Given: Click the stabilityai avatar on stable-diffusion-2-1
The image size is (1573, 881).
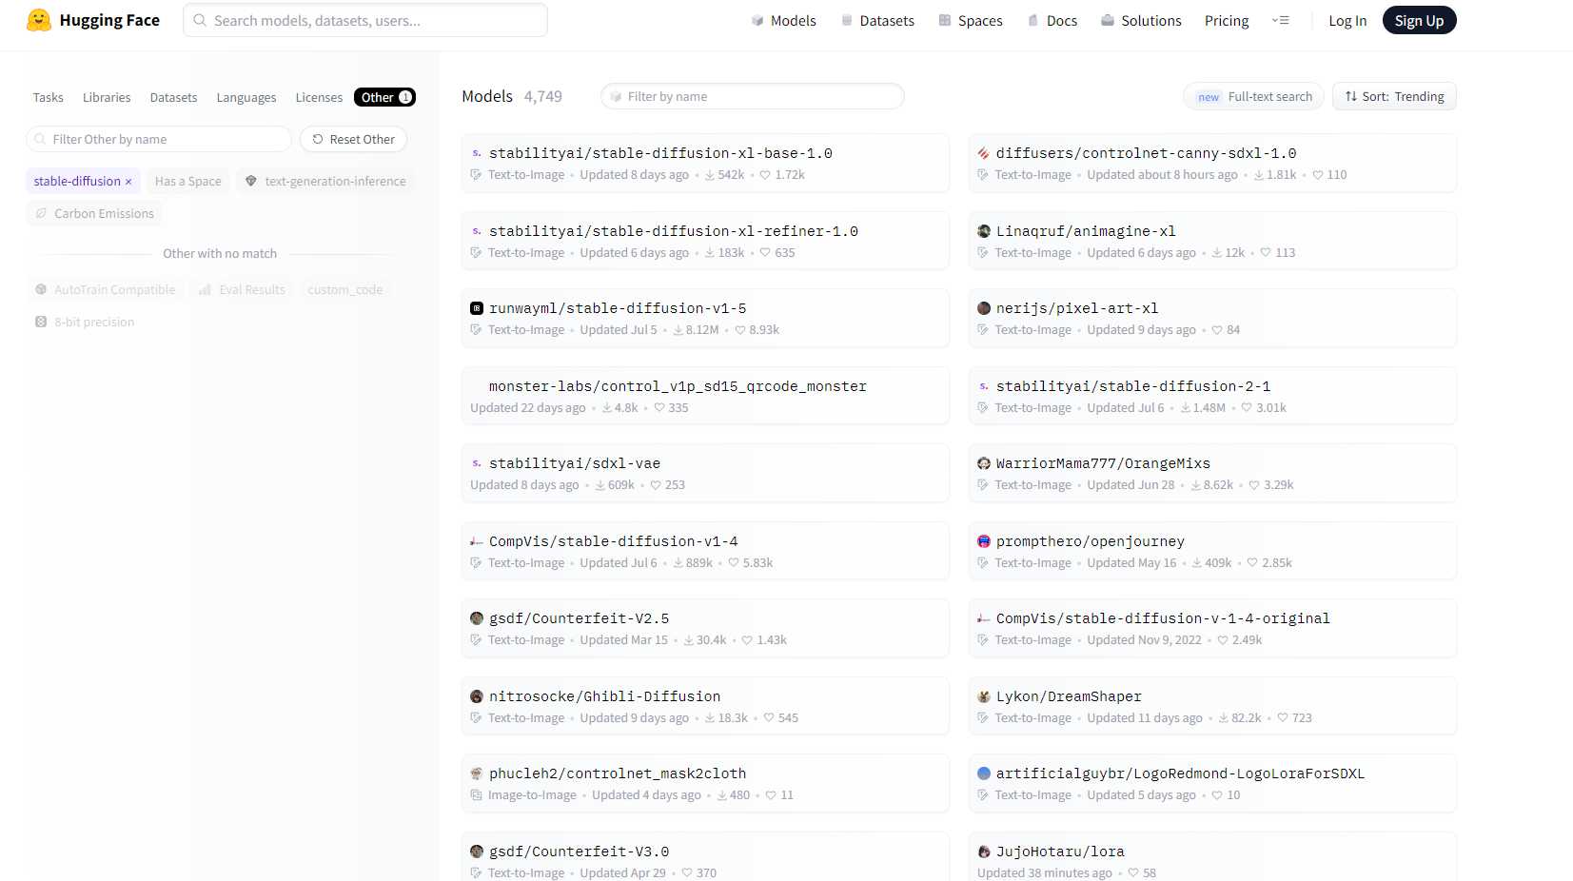Looking at the screenshot, I should [984, 386].
